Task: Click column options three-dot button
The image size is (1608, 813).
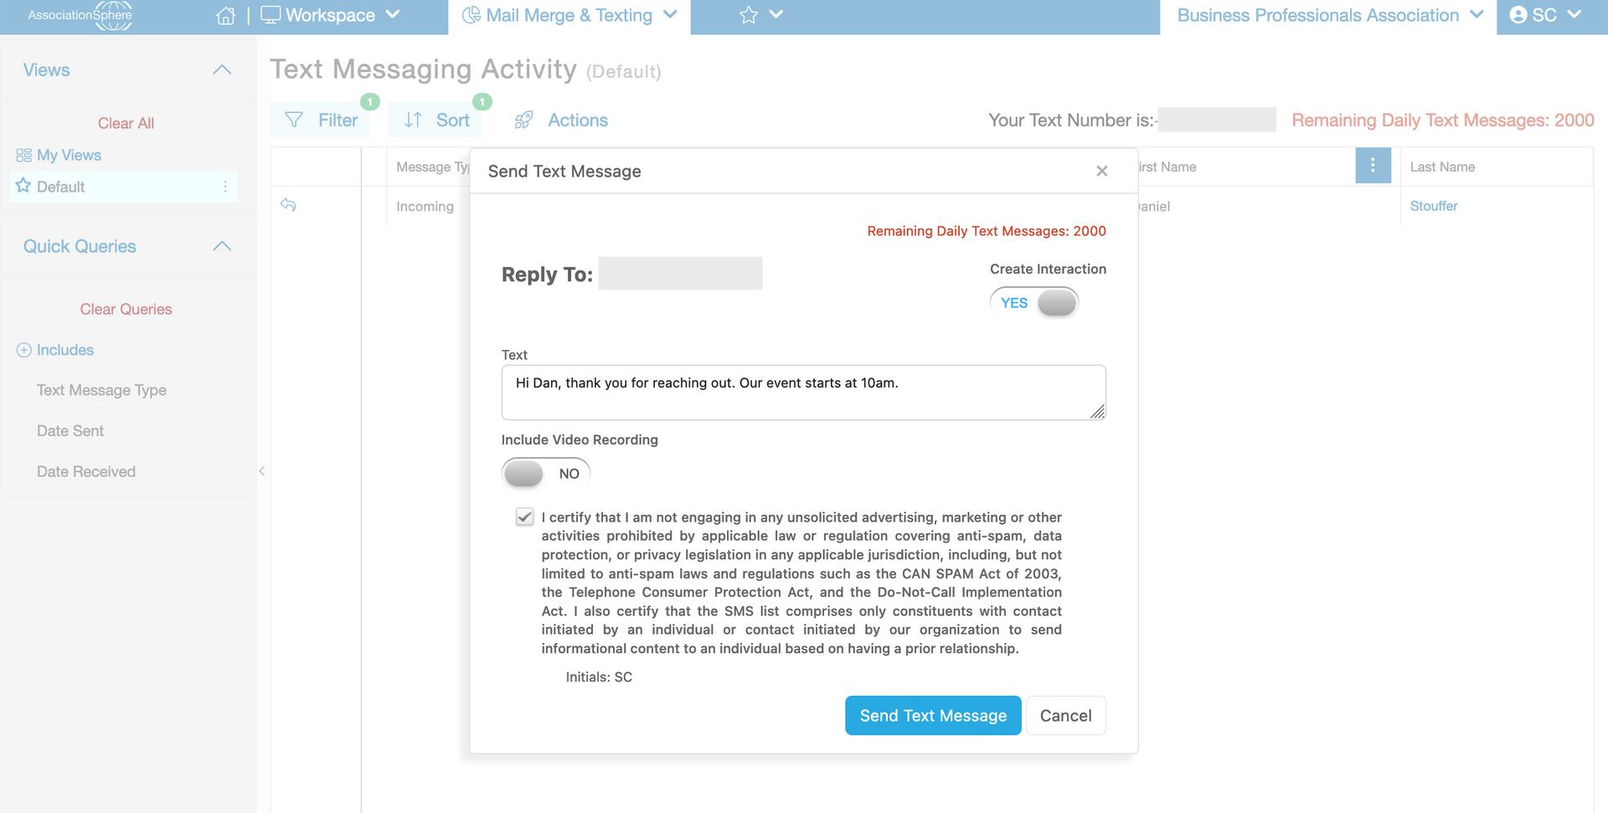Action: [x=1373, y=166]
